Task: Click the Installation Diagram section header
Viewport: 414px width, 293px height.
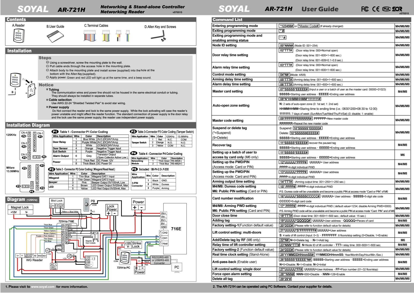Action: (101, 125)
